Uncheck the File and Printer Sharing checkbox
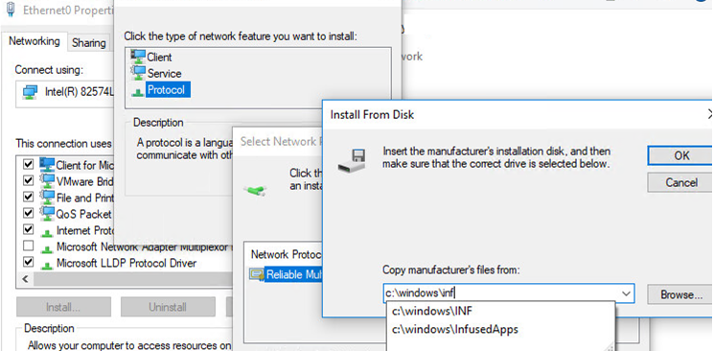The height and width of the screenshot is (351, 714). [28, 197]
